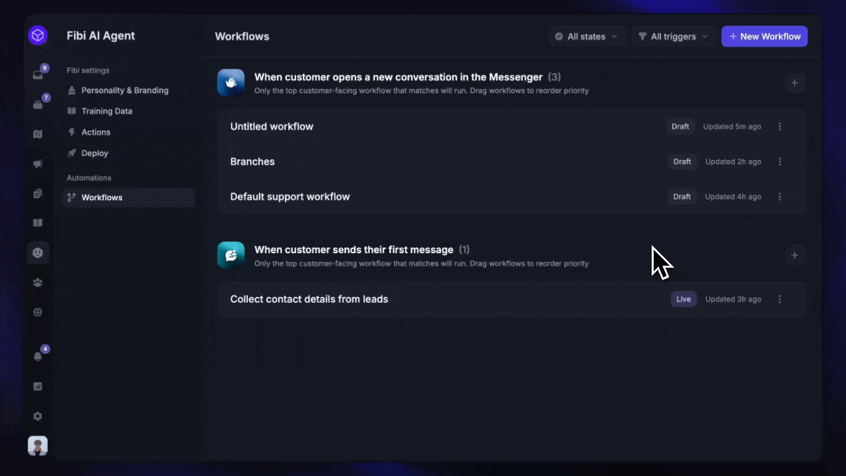Select the Deploy menu item
This screenshot has height=476, width=846.
coord(95,153)
